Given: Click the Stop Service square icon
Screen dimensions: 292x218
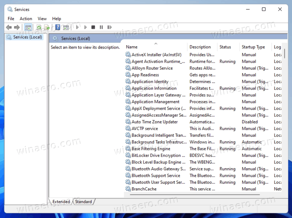Looking at the screenshot, I should click(93, 27).
